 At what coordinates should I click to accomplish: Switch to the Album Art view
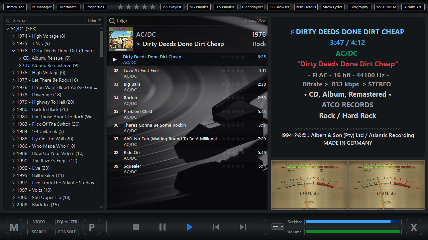point(413,7)
